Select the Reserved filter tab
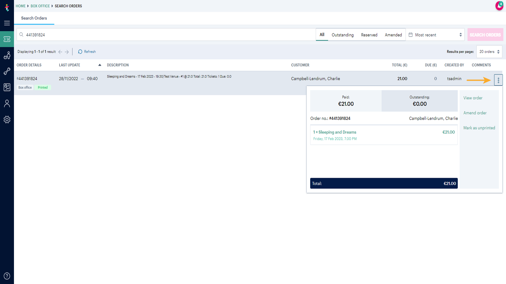506x284 pixels. click(x=369, y=35)
